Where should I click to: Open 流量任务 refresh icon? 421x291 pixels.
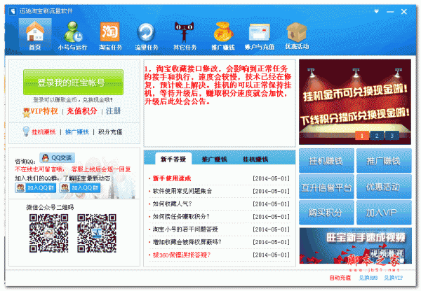147,36
